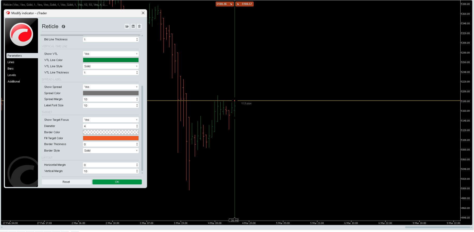Click the Spread Margin input field

coord(109,100)
